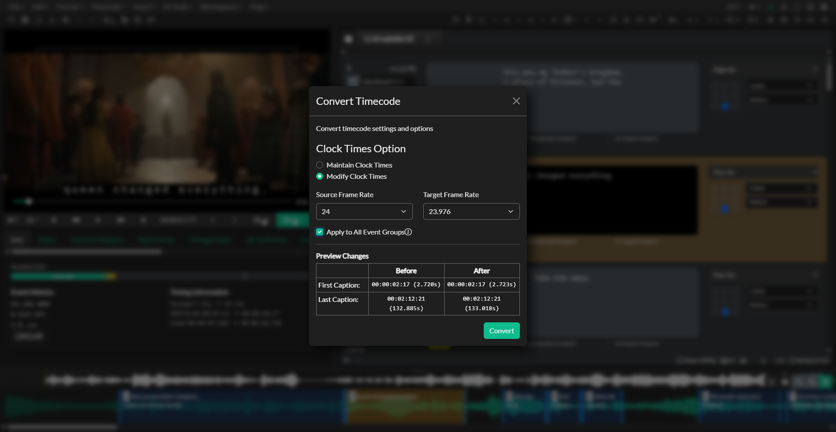The width and height of the screenshot is (836, 432).
Task: Click the info icon next to Apply to All Event Groups
Action: tap(408, 232)
